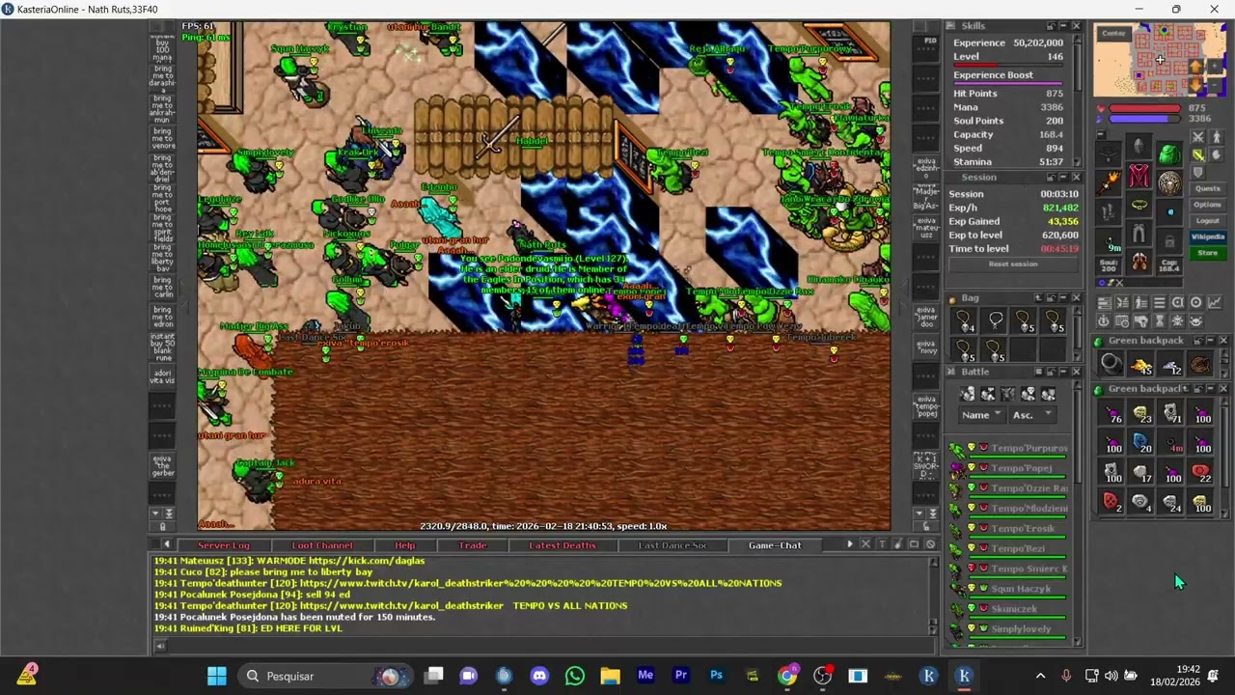The height and width of the screenshot is (695, 1235).
Task: Open the Last Dance Soc tab
Action: (x=672, y=545)
